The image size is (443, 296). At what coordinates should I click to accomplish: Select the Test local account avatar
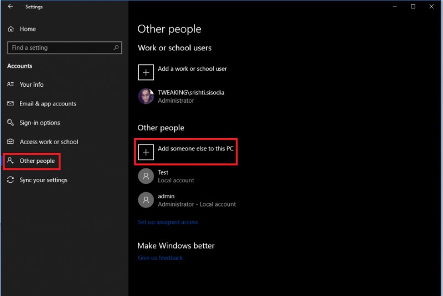click(x=146, y=176)
